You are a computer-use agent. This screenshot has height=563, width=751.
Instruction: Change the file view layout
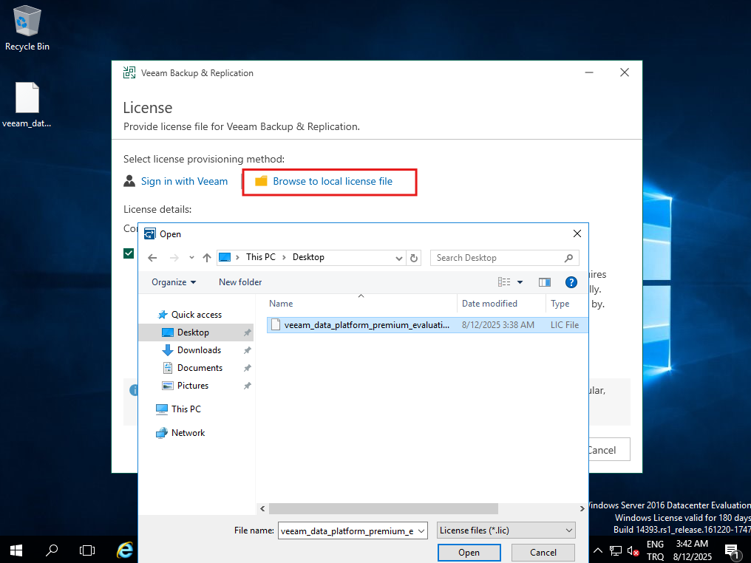point(504,282)
